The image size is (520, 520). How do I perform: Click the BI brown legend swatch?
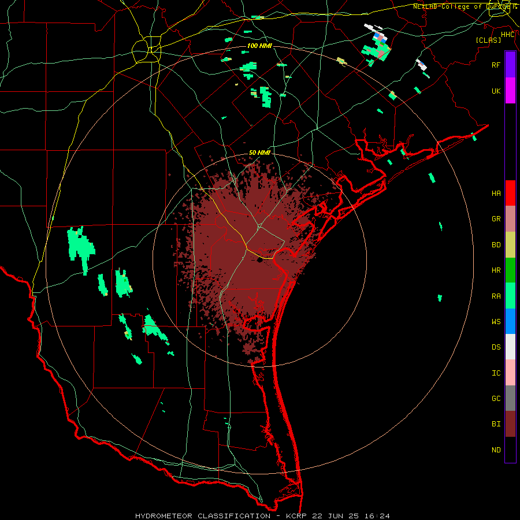coord(510,424)
